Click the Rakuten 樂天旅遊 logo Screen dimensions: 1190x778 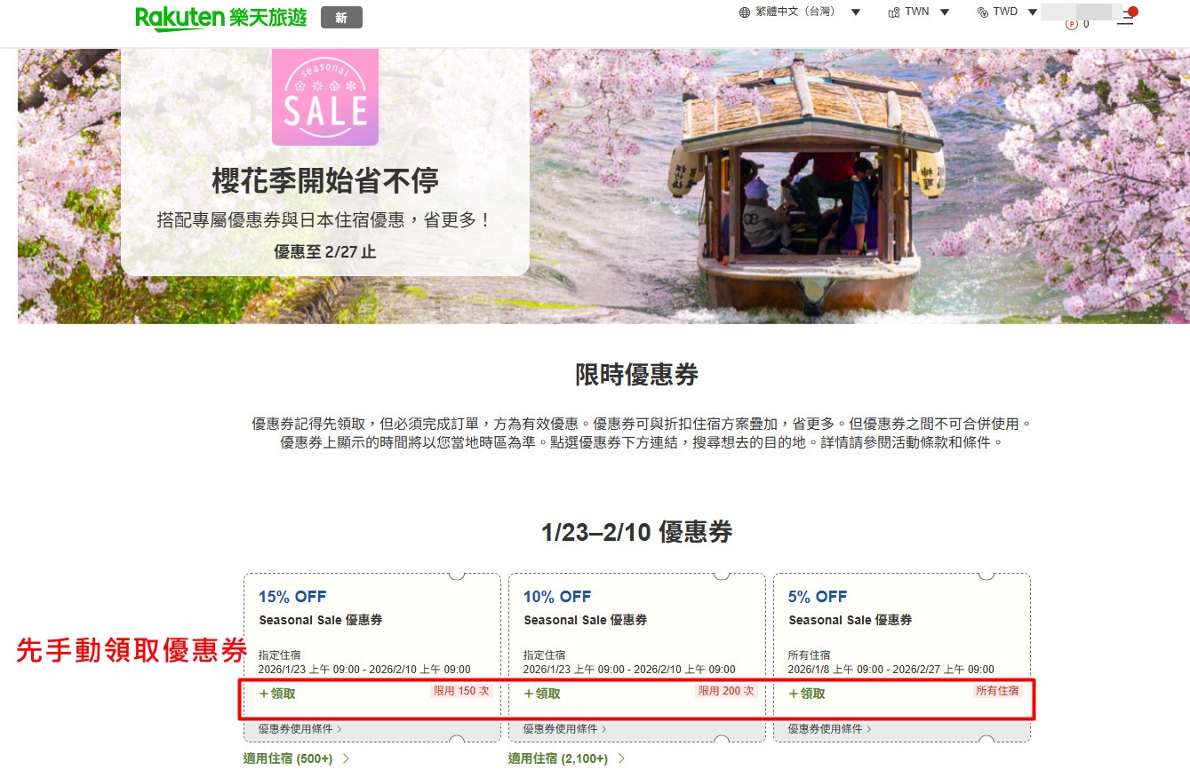pyautogui.click(x=220, y=18)
